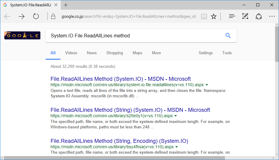Open File.ReadAllLines Method (String) MSDN result
Screen dimensions: 279x160
coord(130,110)
